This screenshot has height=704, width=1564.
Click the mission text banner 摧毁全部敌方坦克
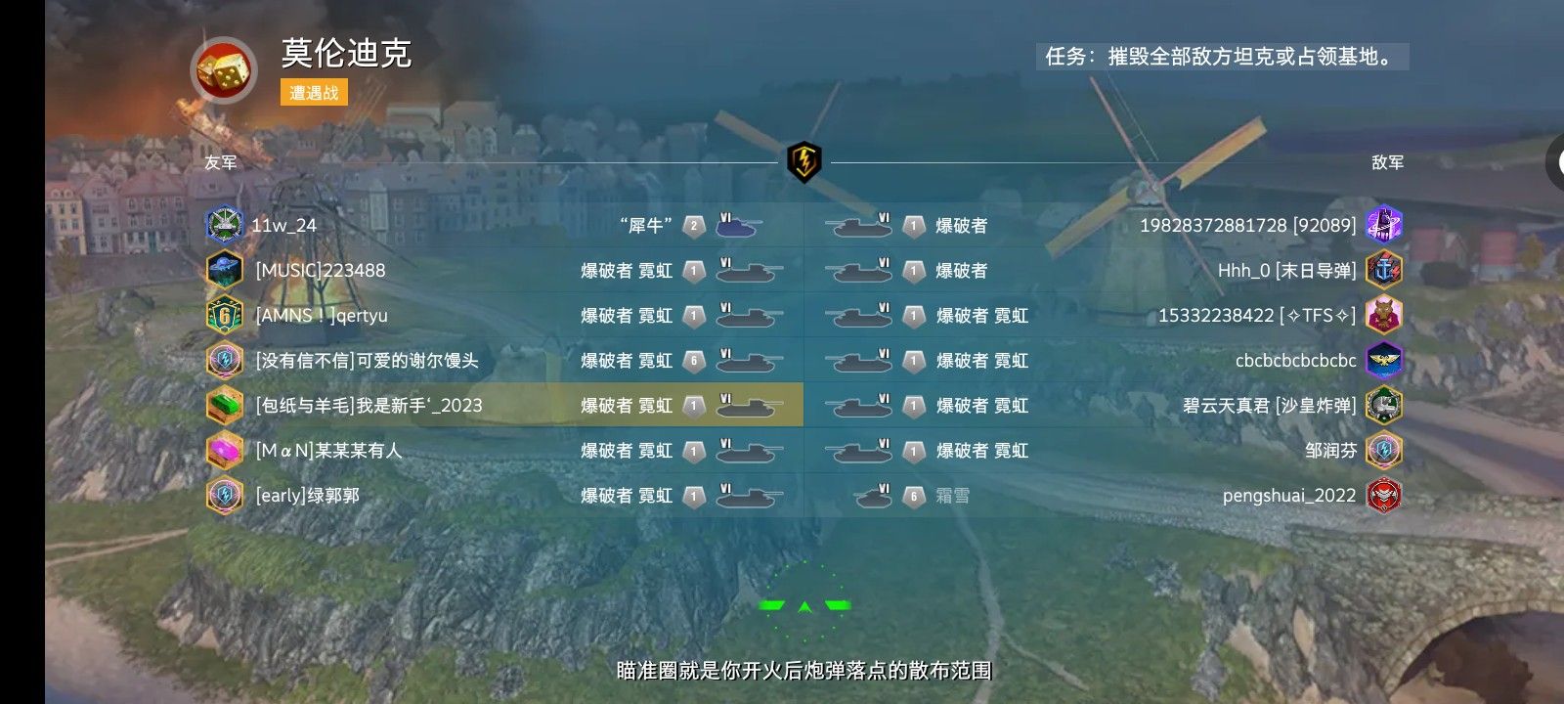tap(1222, 57)
